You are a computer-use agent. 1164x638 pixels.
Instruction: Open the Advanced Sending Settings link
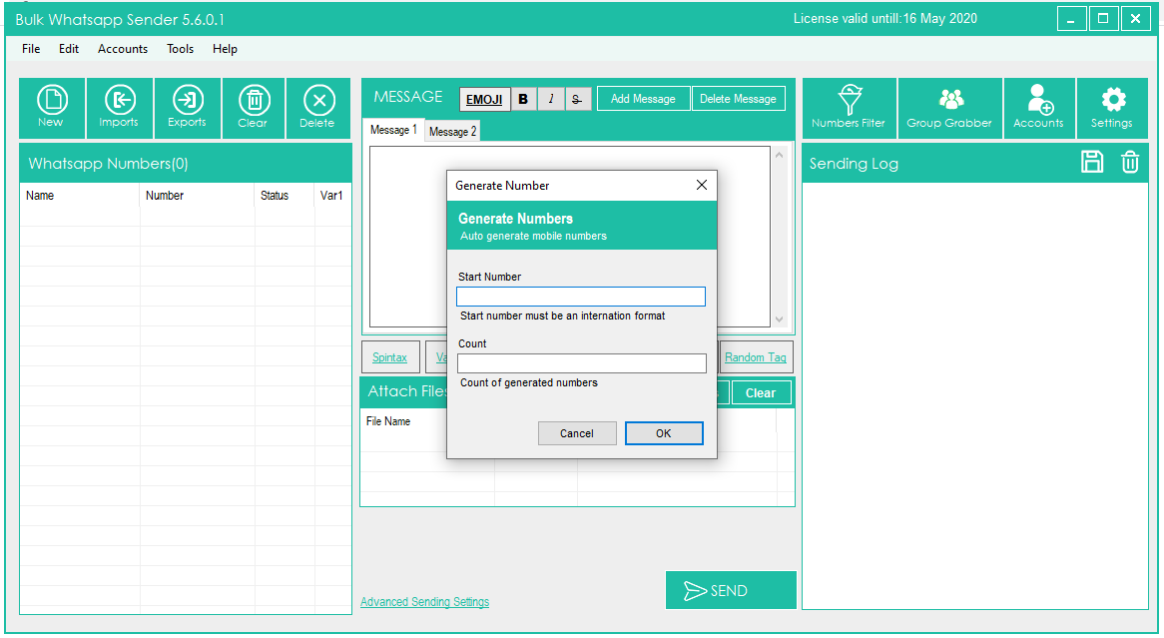tap(424, 602)
